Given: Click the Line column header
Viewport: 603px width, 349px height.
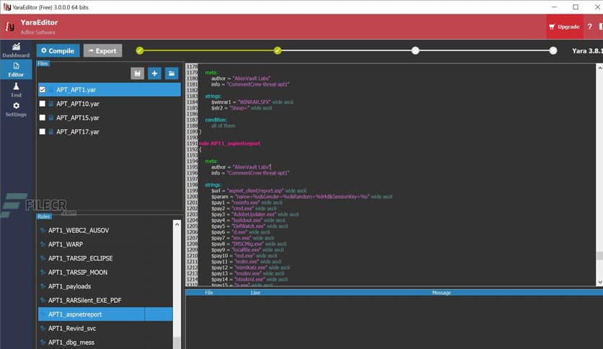Looking at the screenshot, I should click(x=255, y=293).
